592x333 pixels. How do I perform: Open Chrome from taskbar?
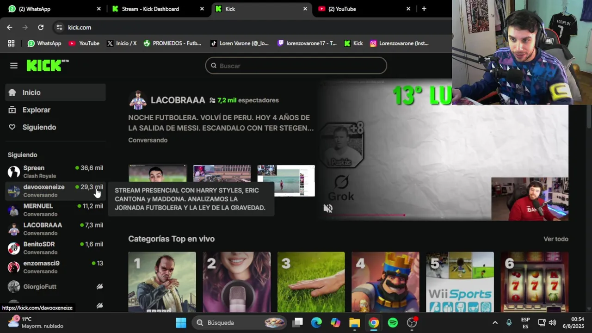coord(374,323)
